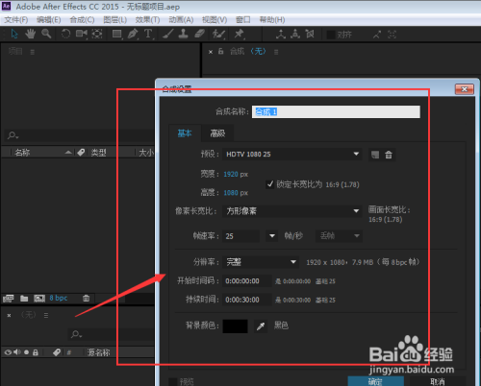Image resolution: width=481 pixels, height=386 pixels.
Task: Click the local axis mode icon
Action: pyautogui.click(x=281, y=34)
